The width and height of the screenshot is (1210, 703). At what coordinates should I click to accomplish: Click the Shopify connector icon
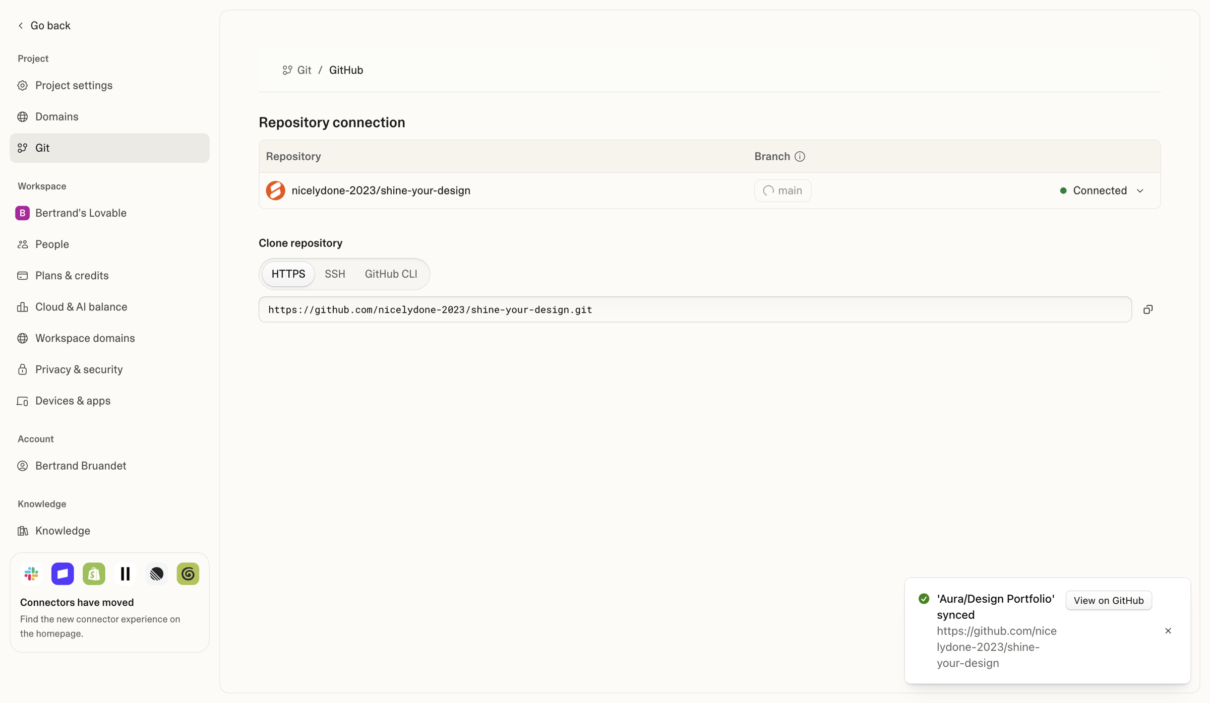94,574
